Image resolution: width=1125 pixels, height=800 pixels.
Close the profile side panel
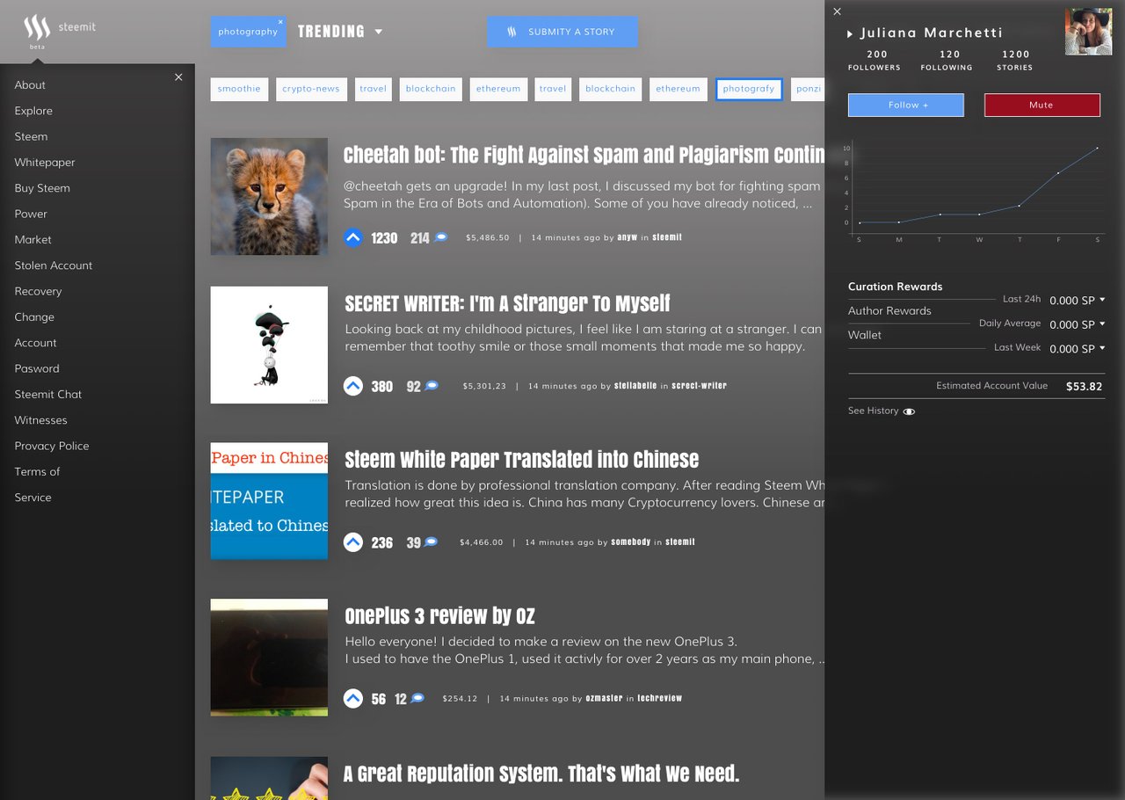[x=837, y=11]
